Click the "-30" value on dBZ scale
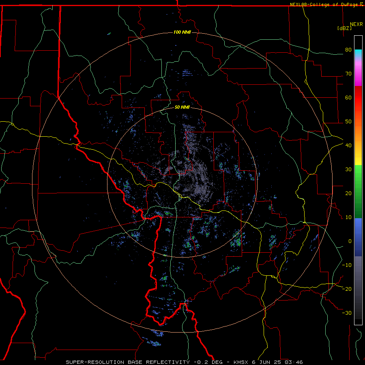Screen dimensions: 365x365 (x=347, y=313)
